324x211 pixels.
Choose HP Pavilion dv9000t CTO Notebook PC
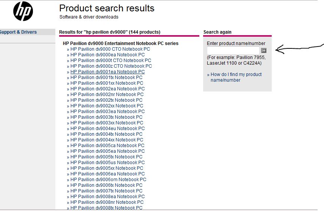click(111, 61)
